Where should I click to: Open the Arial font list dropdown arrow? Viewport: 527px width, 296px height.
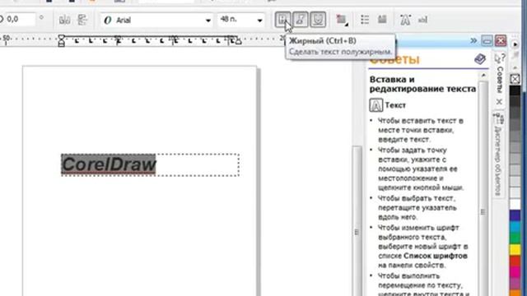208,21
